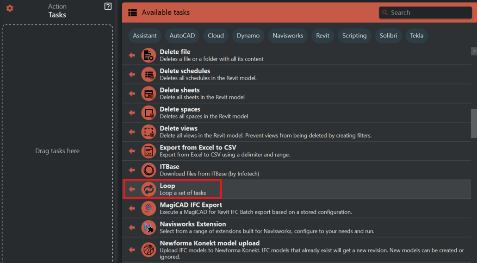The image size is (477, 263).
Task: Filter tasks by the AutoCAD tag
Action: (182, 36)
